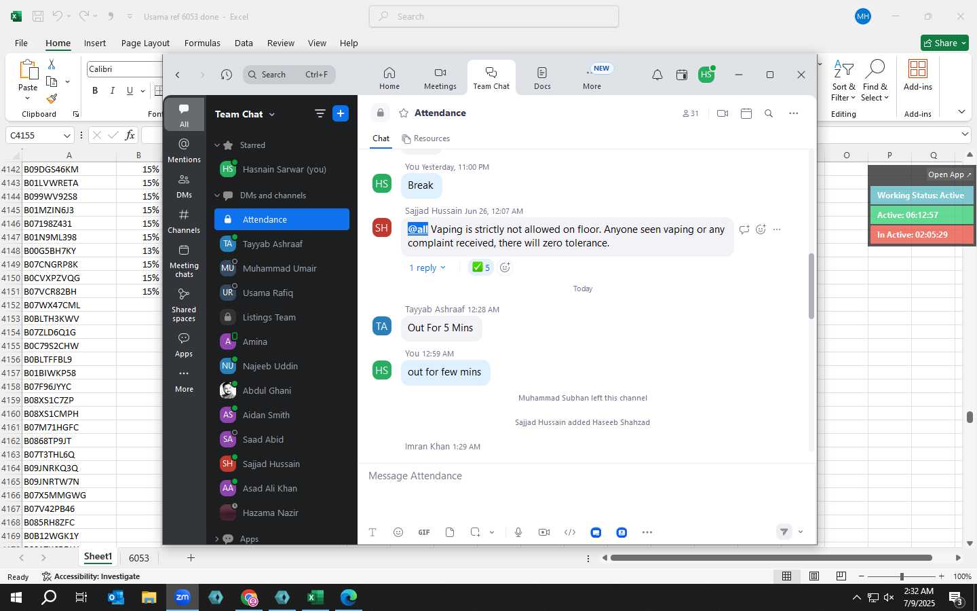Start a video meeting with Attendance channel
This screenshot has width=977, height=611.
(x=723, y=113)
